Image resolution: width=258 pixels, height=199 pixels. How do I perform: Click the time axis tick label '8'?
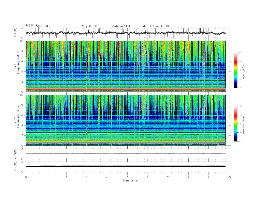[x=188, y=177]
